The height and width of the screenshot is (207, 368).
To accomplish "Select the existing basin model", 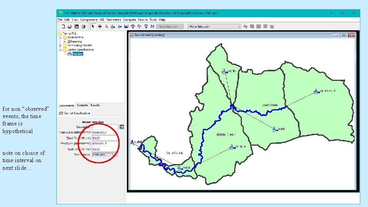I will point(77,41).
